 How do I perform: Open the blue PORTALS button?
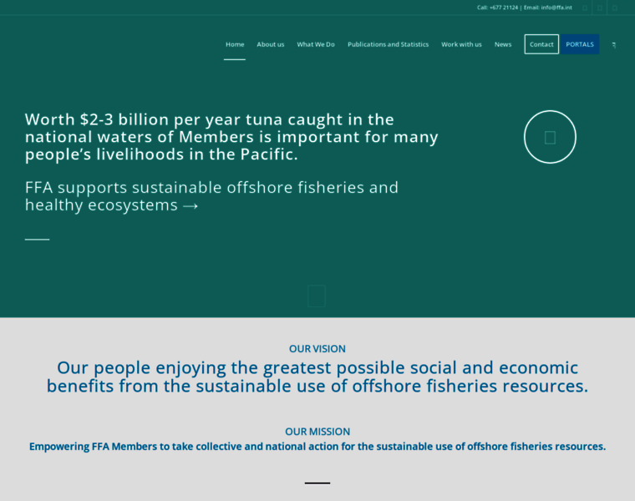pos(580,44)
